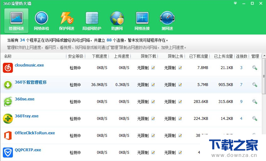Edit upload limit for QQPCRTP.exe
266x161 pixels.
[x=180, y=152]
